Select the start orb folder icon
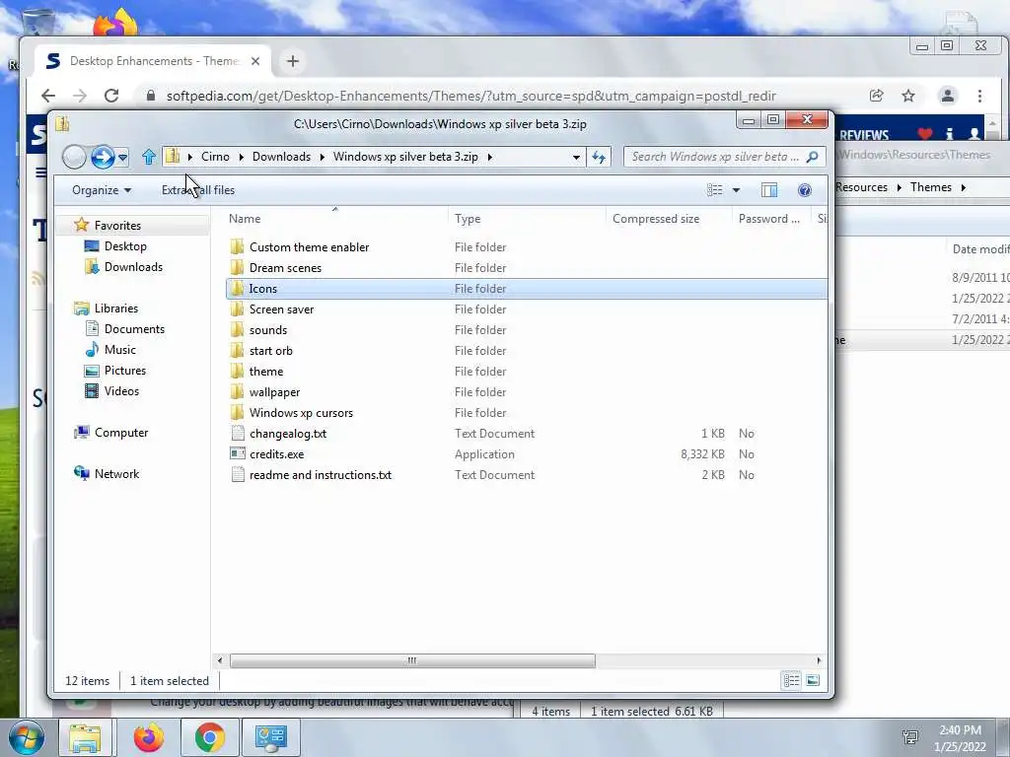 [237, 351]
